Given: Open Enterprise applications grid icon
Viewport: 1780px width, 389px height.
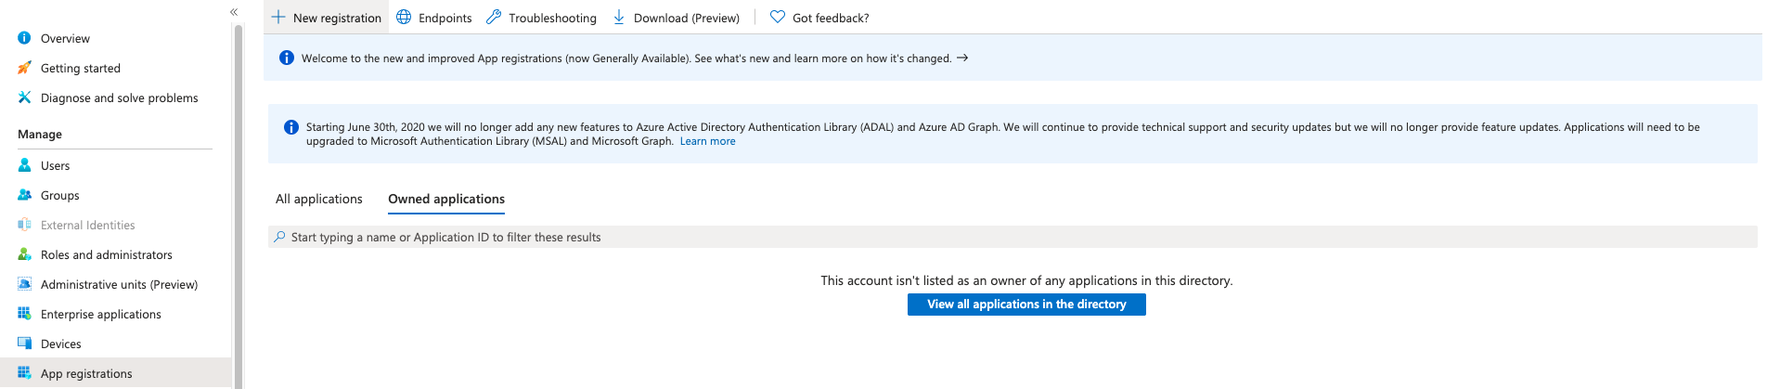Looking at the screenshot, I should [25, 314].
